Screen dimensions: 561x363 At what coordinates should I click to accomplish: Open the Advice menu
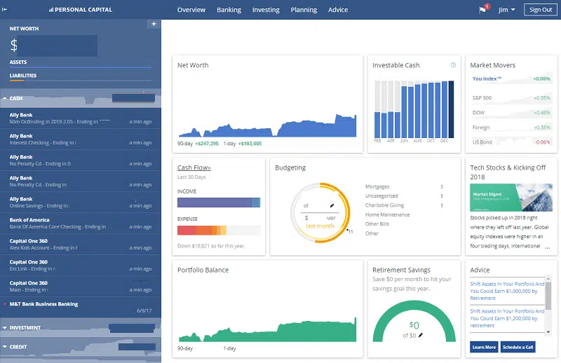pyautogui.click(x=338, y=10)
